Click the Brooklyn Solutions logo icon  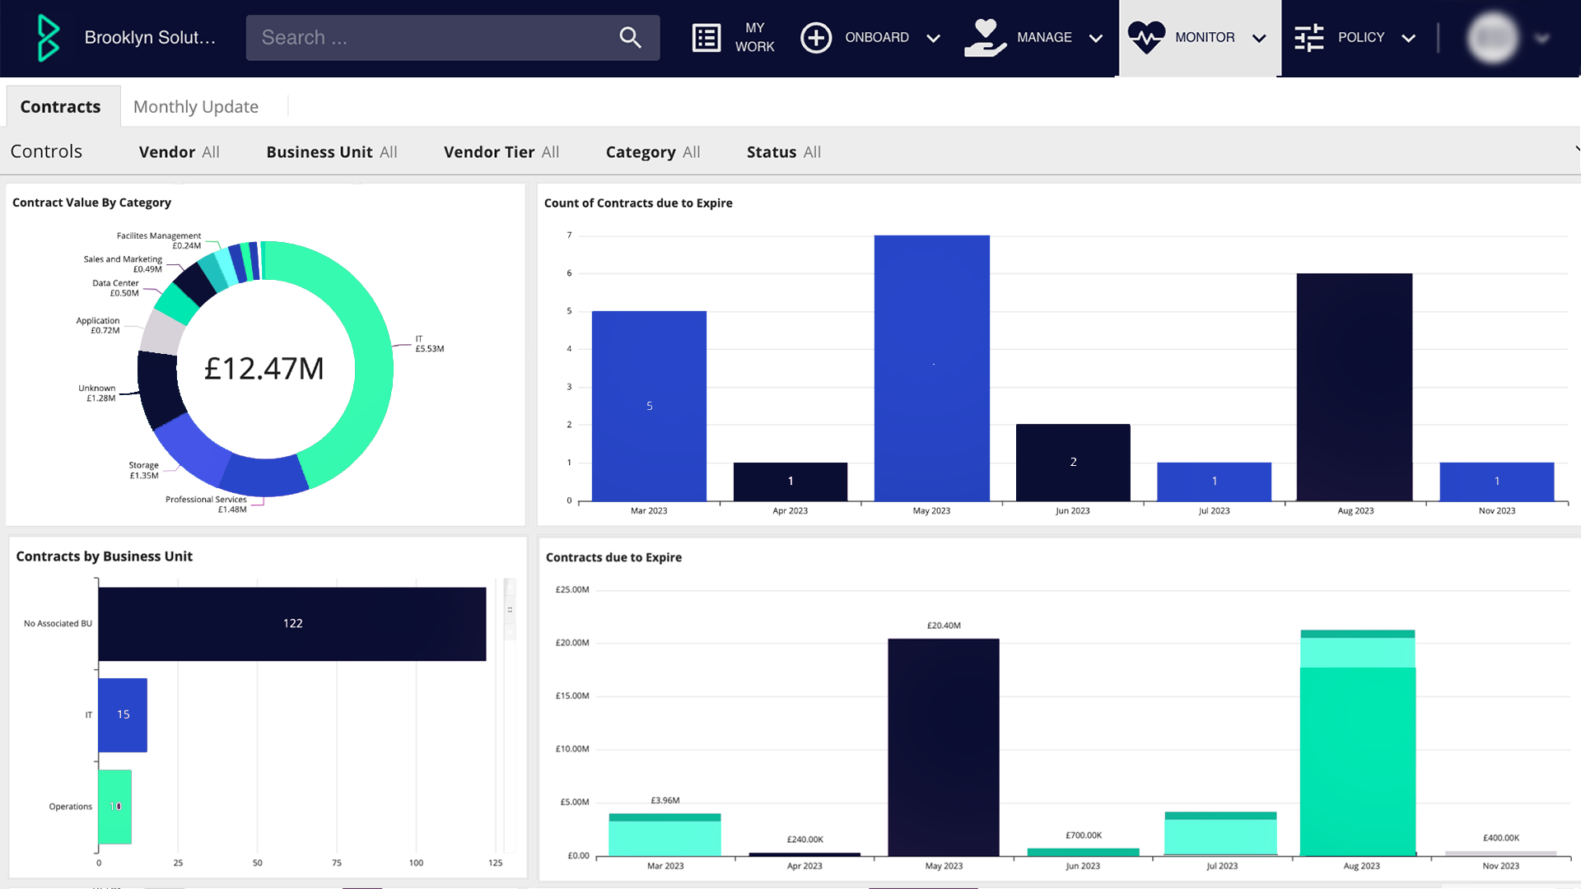(x=49, y=38)
